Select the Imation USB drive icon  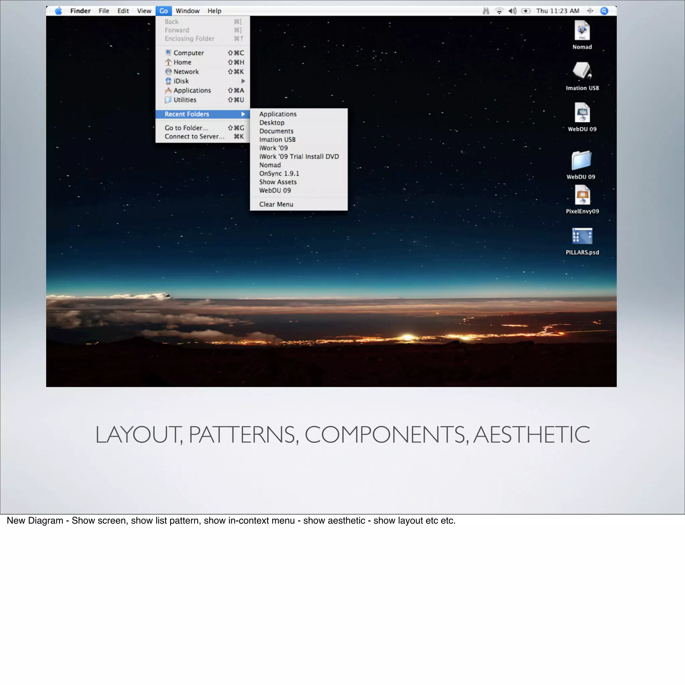tap(582, 71)
